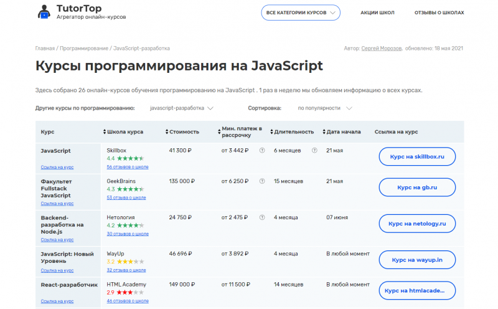Click the Skillbox star rating
Image resolution: width=498 pixels, height=309 pixels.
pos(129,159)
